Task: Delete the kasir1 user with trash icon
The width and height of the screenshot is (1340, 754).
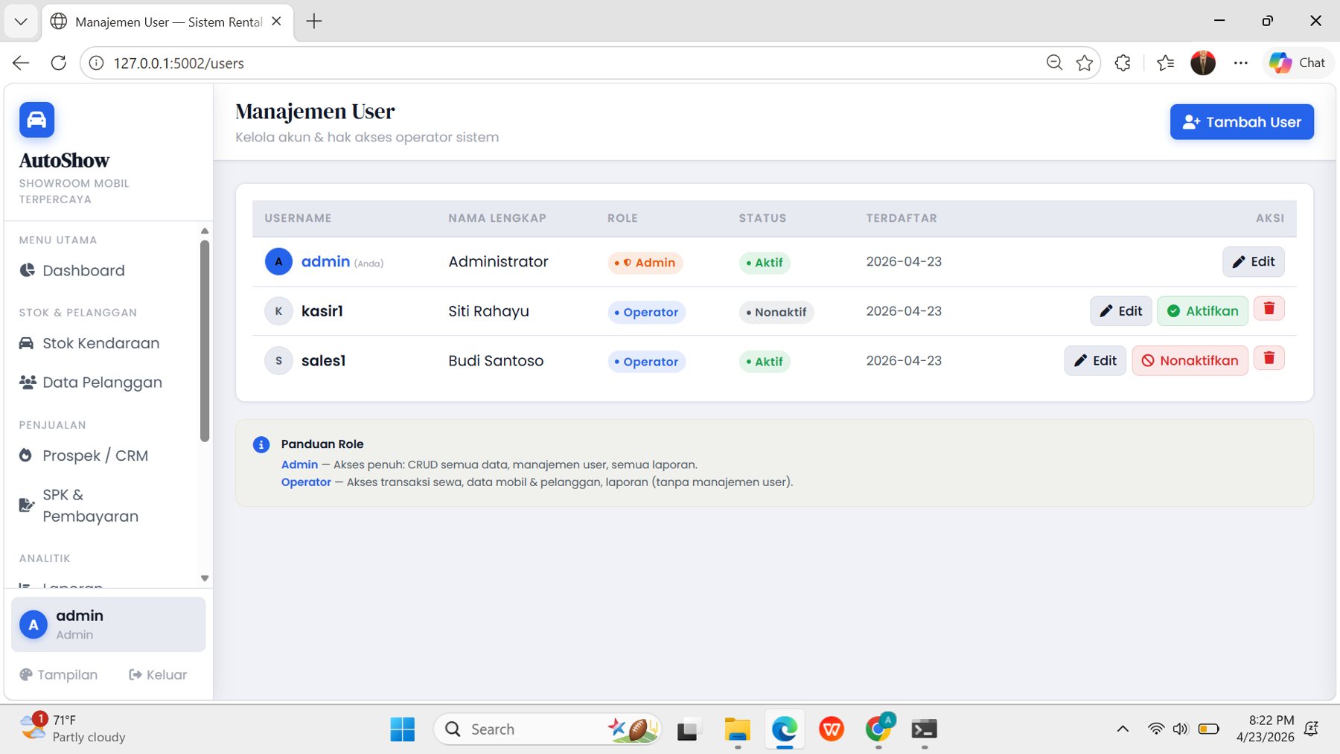Action: pyautogui.click(x=1269, y=309)
